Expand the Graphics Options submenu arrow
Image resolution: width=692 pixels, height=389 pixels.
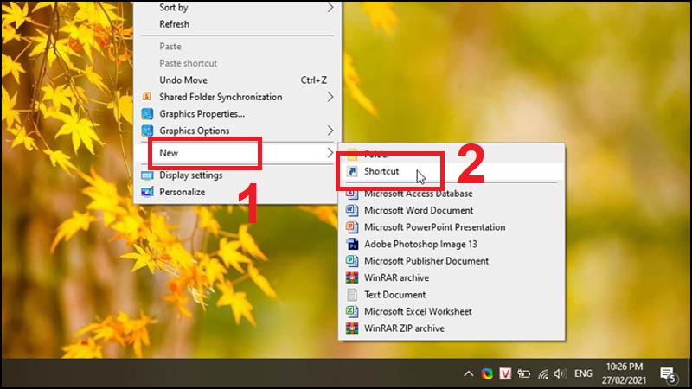pyautogui.click(x=330, y=131)
